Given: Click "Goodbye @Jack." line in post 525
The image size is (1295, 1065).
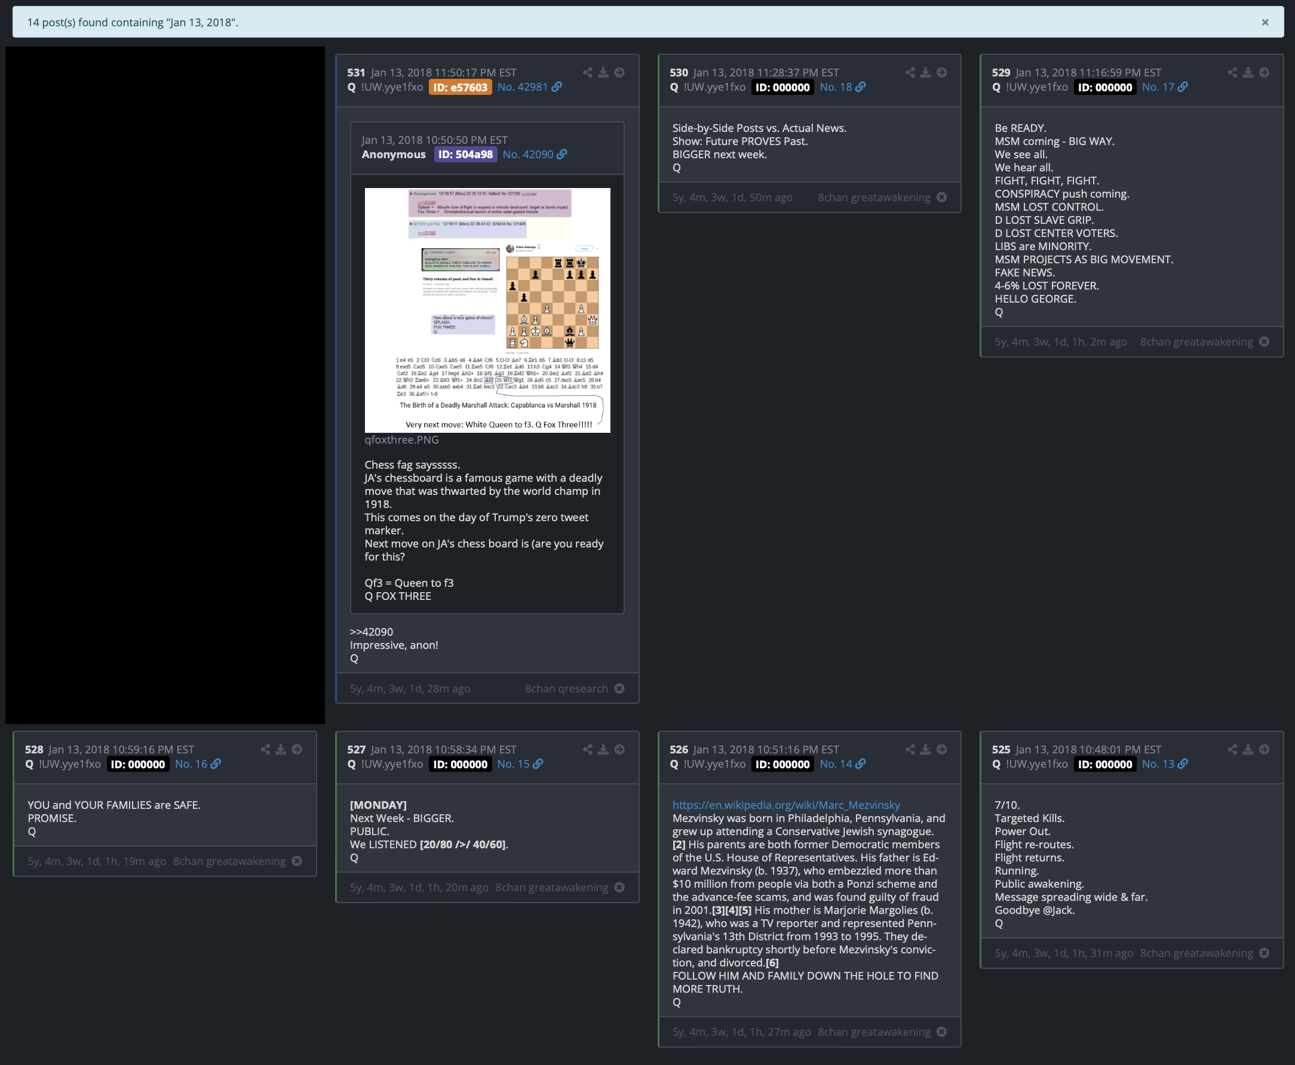Looking at the screenshot, I should click(x=1034, y=910).
